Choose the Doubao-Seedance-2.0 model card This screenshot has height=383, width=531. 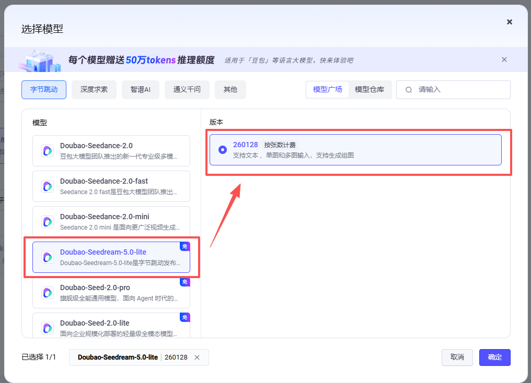pos(111,151)
